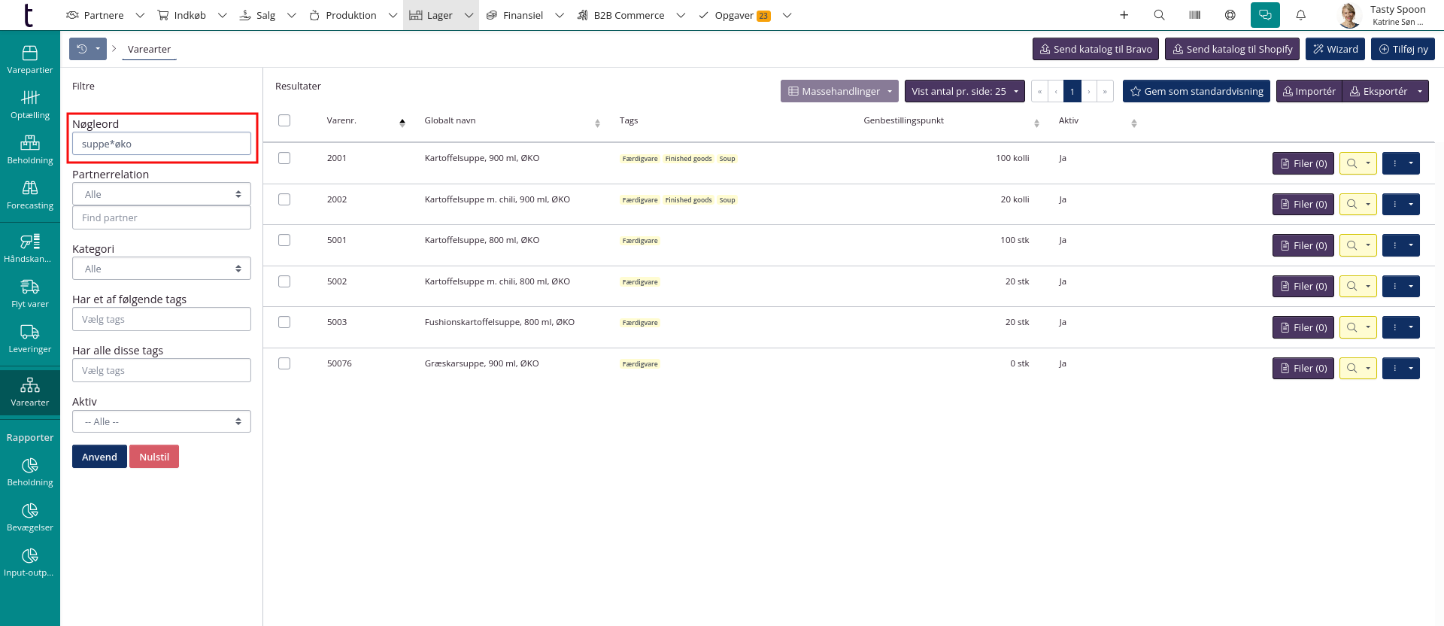The width and height of the screenshot is (1444, 626).
Task: Open Flyt varer truck icon
Action: tap(29, 293)
